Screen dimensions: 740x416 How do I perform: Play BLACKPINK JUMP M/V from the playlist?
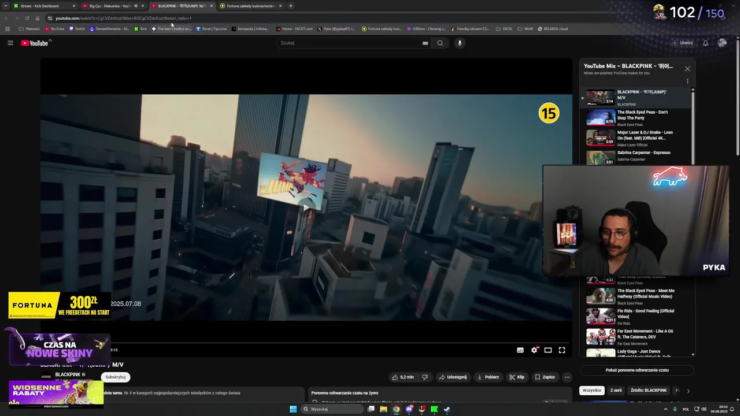point(636,97)
